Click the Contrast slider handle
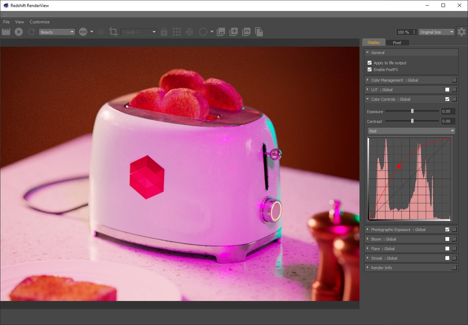 412,121
